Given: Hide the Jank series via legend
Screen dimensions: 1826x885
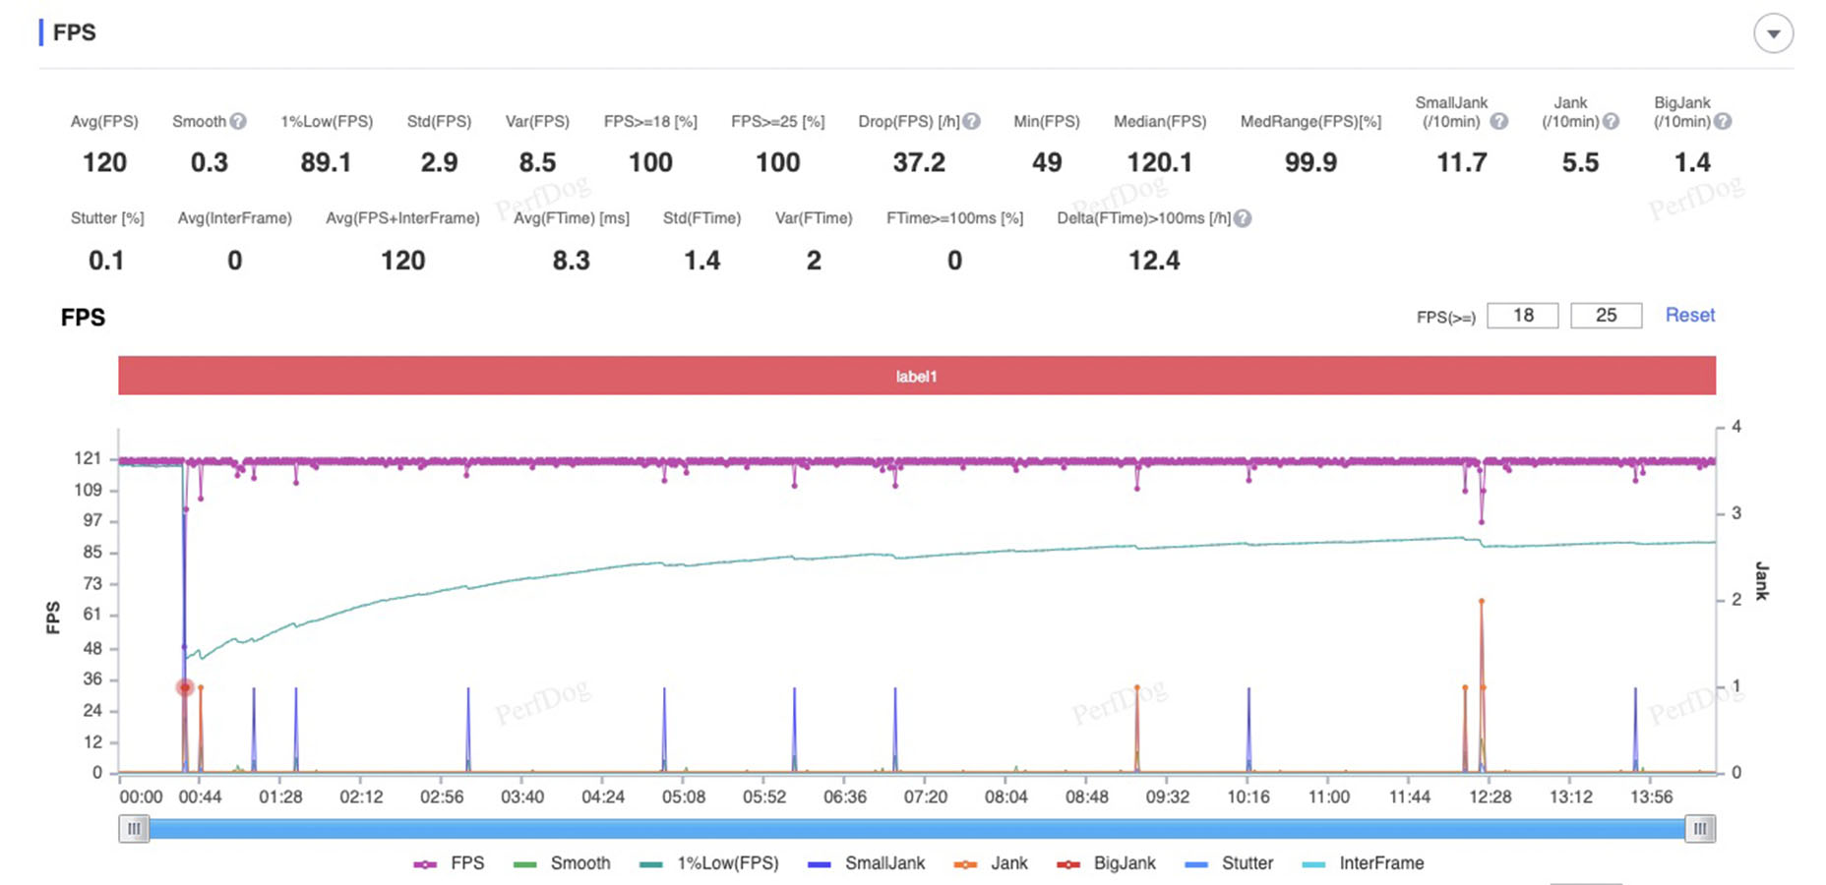Looking at the screenshot, I should click(x=991, y=863).
